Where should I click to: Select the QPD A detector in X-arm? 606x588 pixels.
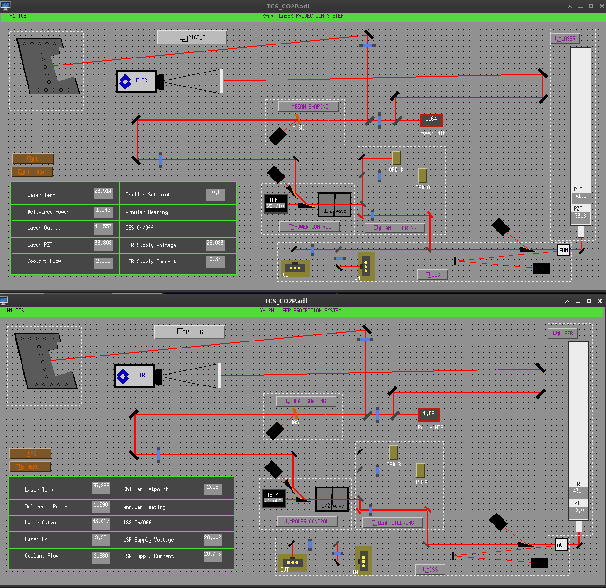[x=423, y=176]
